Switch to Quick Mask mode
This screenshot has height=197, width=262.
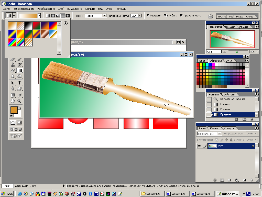click(x=19, y=123)
